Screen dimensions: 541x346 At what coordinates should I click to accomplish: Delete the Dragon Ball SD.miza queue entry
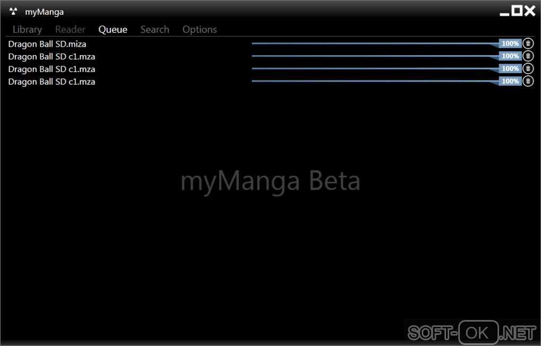[x=528, y=43]
